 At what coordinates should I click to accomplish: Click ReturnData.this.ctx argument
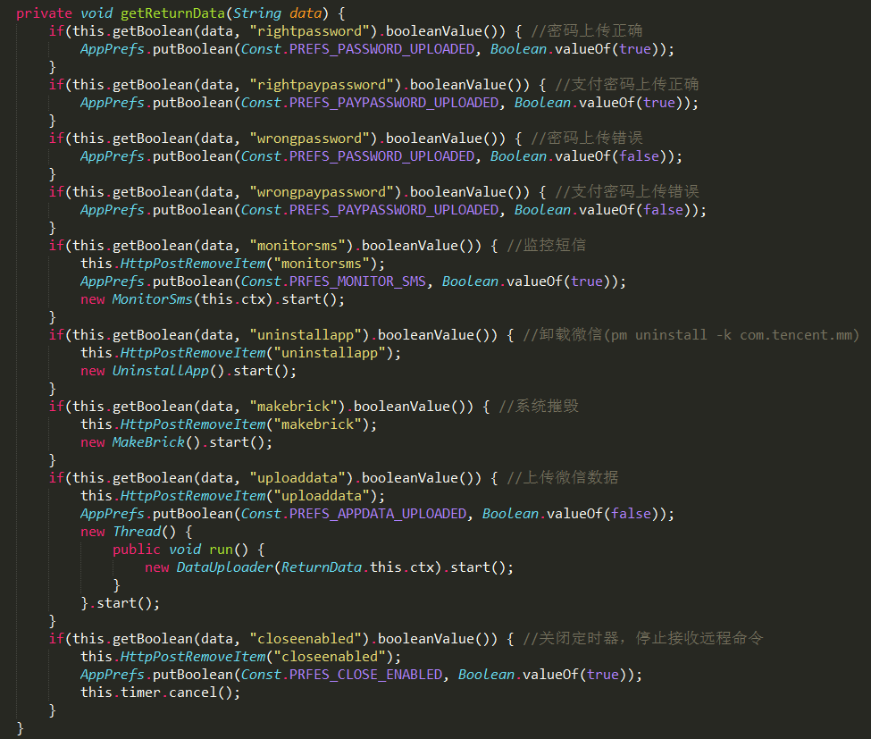[357, 567]
